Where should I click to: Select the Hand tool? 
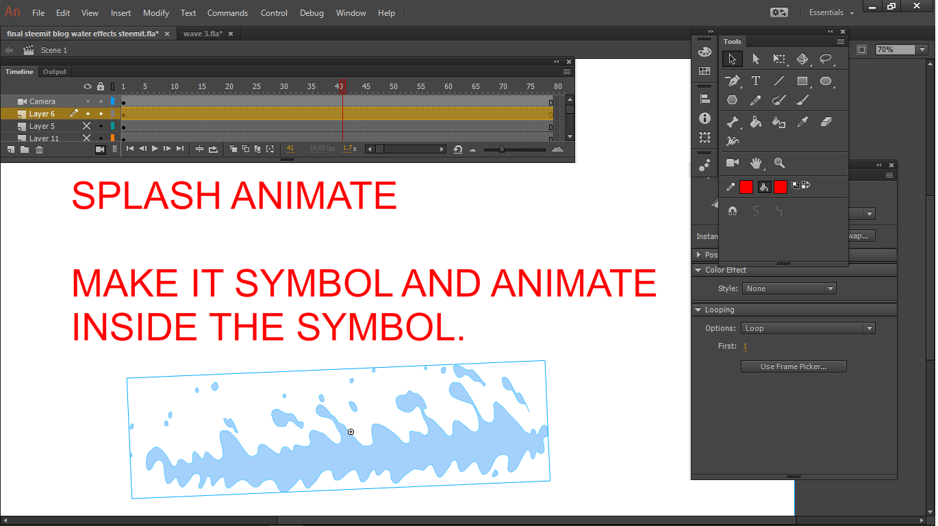tap(756, 163)
